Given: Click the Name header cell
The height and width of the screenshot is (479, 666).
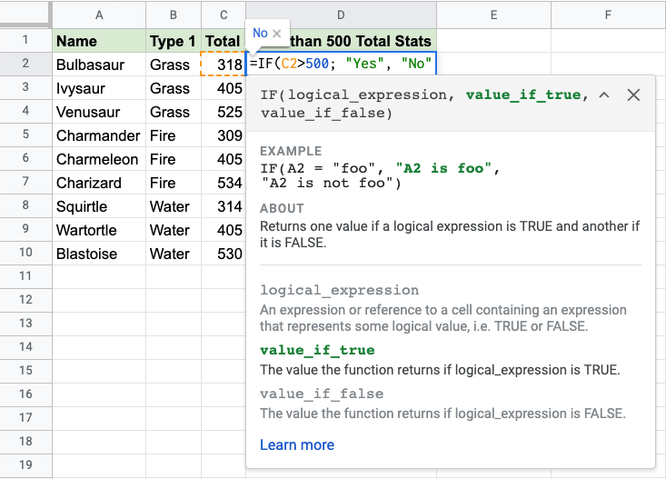Looking at the screenshot, I should point(98,41).
